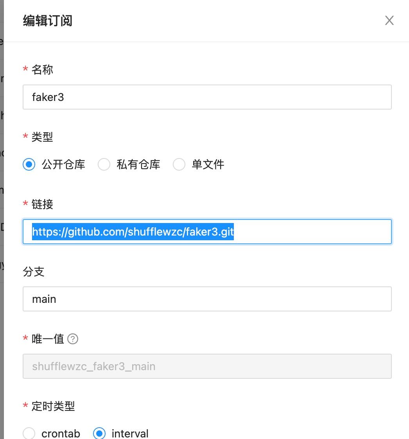Click the interval label text

[x=130, y=433]
